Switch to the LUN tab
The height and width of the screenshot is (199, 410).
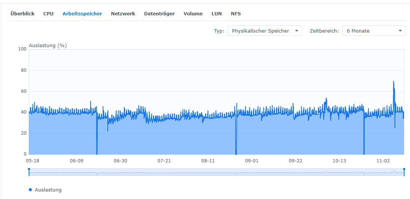click(x=217, y=14)
